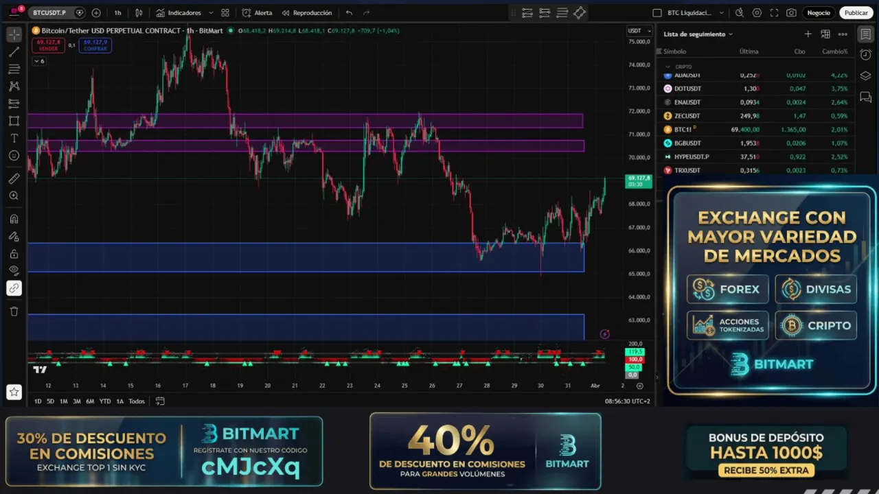This screenshot has width=879, height=494.
Task: Select the Todos range tab
Action: coord(137,401)
